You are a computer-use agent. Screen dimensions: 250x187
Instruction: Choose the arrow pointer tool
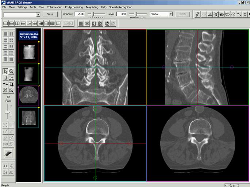tap(5, 72)
